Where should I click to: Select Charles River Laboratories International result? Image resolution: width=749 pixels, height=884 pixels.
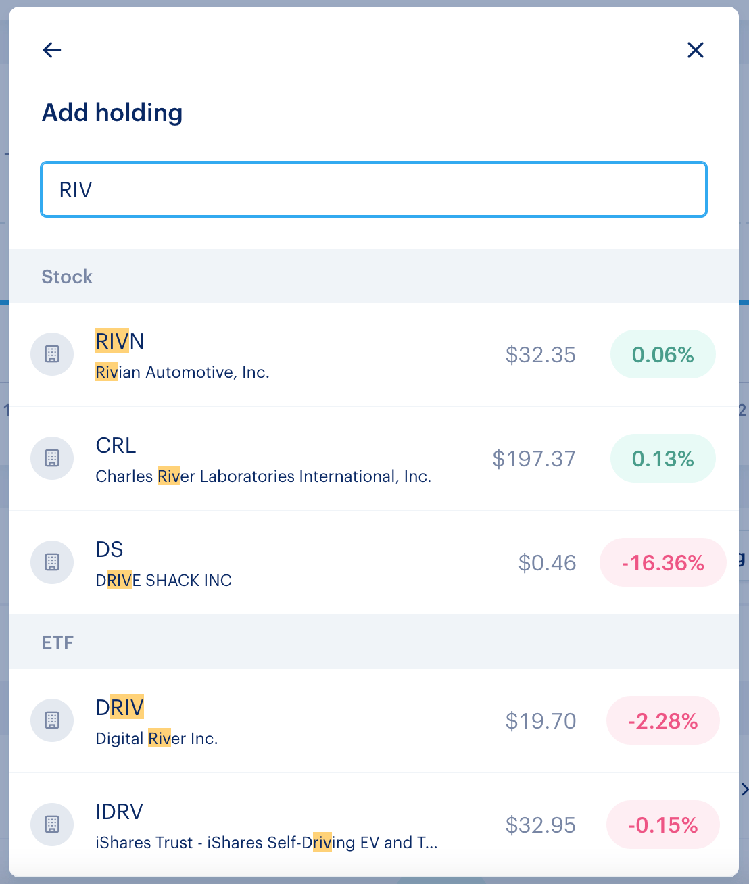263,476
